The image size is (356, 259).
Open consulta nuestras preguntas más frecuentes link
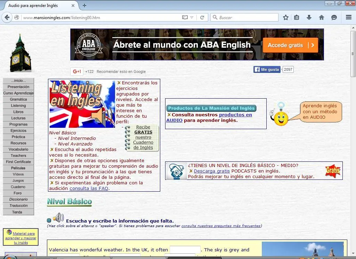(x=221, y=226)
